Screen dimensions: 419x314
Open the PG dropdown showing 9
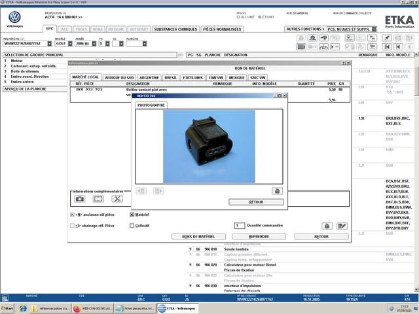pyautogui.click(x=107, y=44)
